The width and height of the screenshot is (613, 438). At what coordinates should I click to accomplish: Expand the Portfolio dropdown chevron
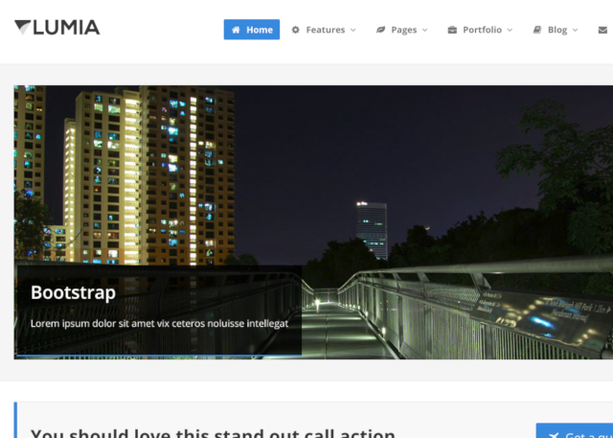coord(510,30)
